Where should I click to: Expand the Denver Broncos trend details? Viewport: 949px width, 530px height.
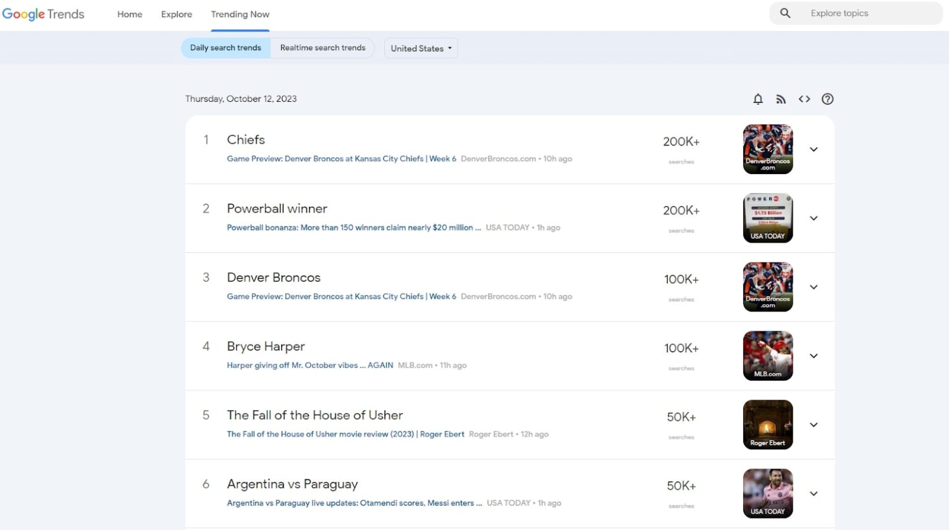pos(814,287)
